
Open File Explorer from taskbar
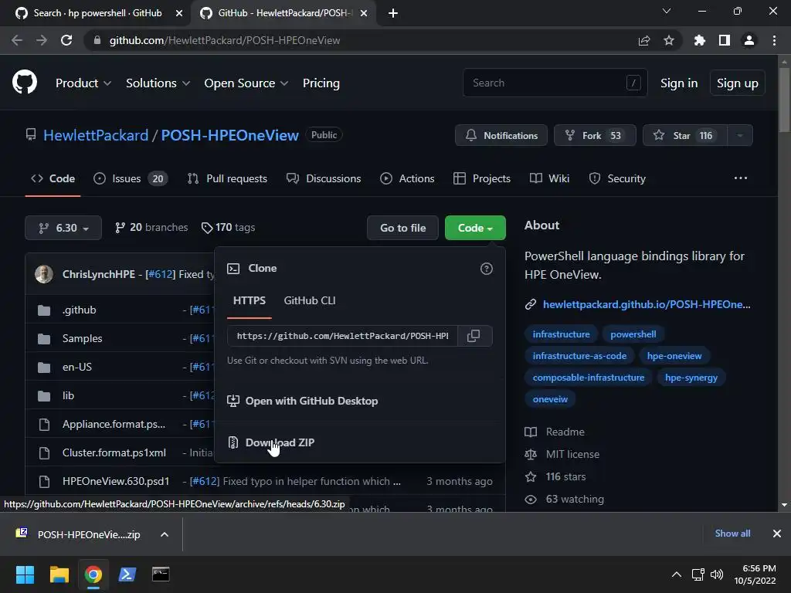[59, 574]
